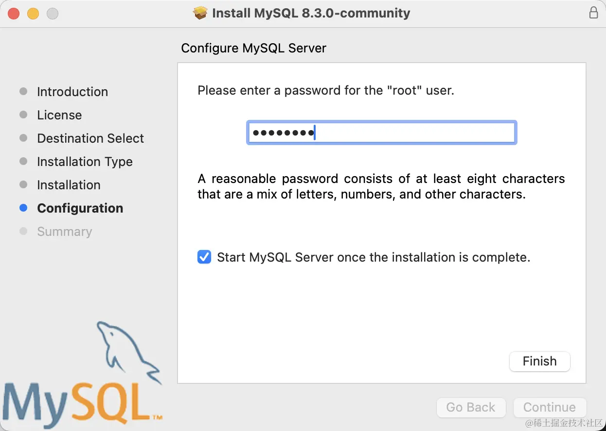Click the License step bullet

pyautogui.click(x=23, y=115)
